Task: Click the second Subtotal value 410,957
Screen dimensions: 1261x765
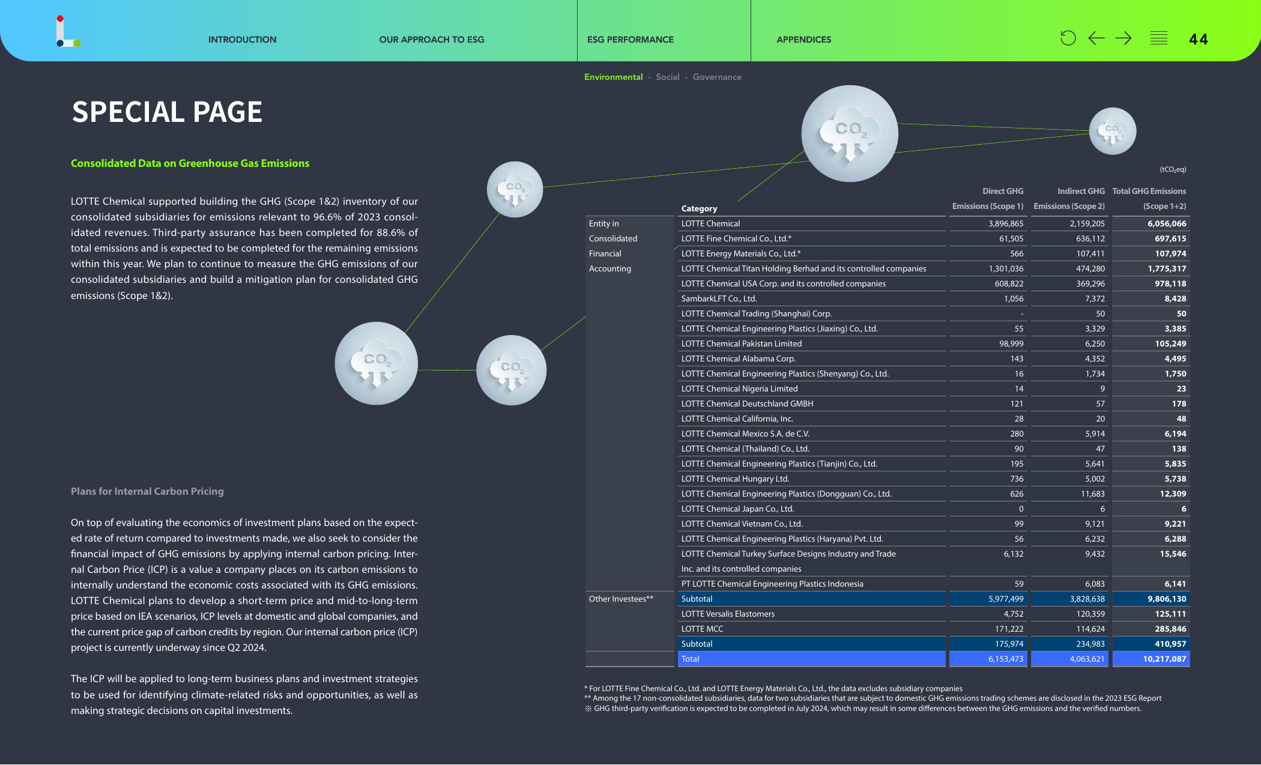Action: point(1170,644)
